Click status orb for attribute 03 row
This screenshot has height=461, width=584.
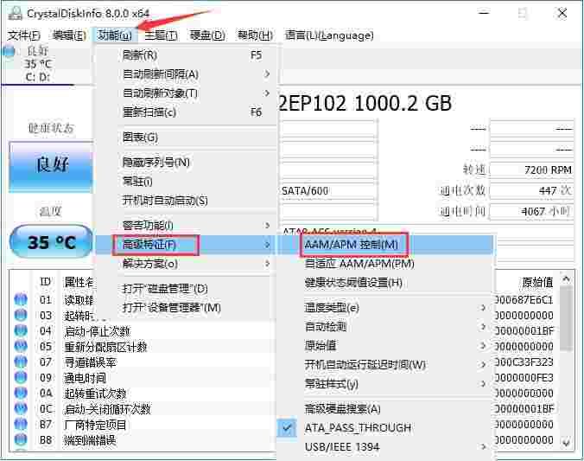[x=21, y=315]
